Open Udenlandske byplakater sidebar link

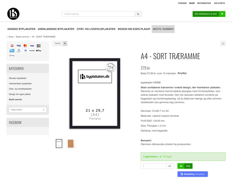[20, 83]
